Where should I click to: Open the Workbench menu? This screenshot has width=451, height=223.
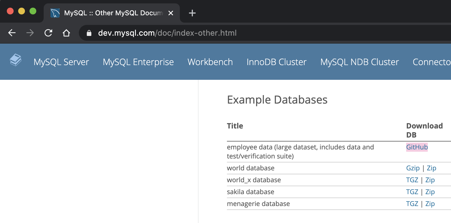point(210,62)
